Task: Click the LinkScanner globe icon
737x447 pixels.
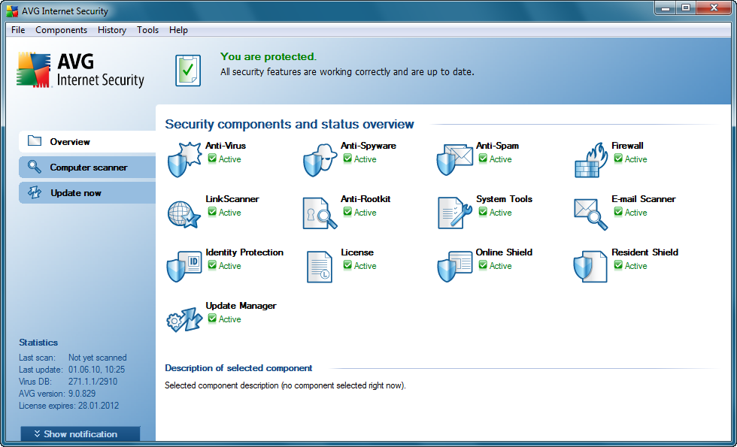Action: pyautogui.click(x=183, y=213)
